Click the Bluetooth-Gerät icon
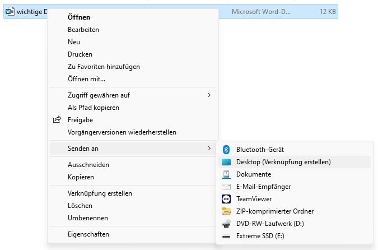This screenshot has height=250, width=378. pyautogui.click(x=226, y=150)
